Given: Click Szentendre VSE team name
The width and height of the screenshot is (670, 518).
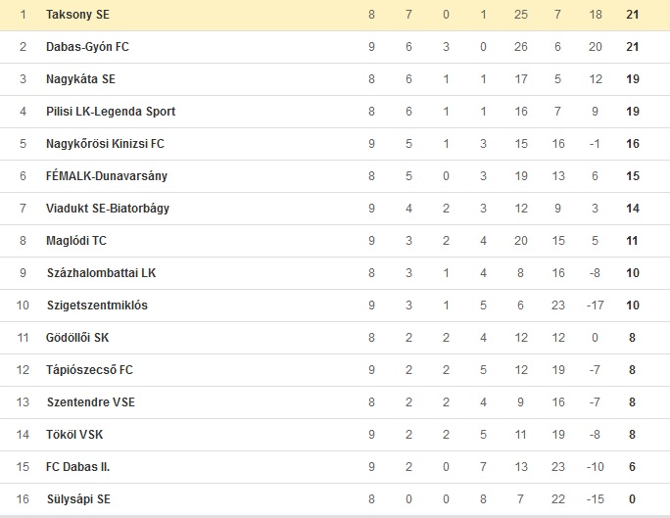Looking at the screenshot, I should (90, 402).
